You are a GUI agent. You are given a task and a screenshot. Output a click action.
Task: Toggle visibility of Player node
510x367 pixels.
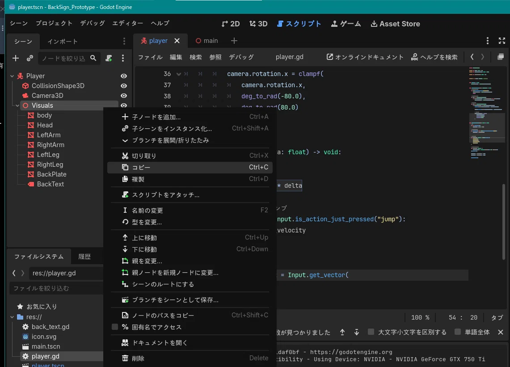tap(124, 76)
